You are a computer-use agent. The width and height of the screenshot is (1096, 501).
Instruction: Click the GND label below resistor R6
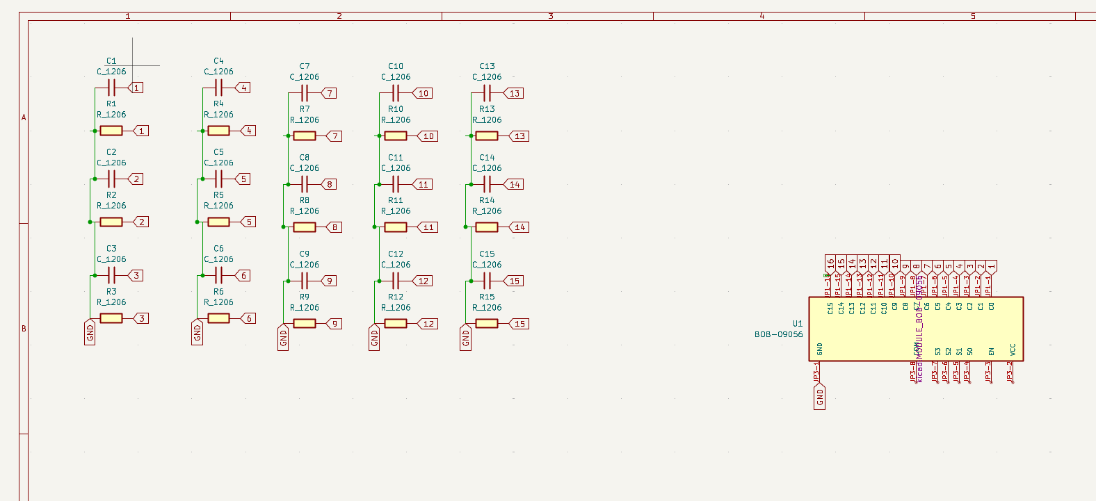pos(197,332)
